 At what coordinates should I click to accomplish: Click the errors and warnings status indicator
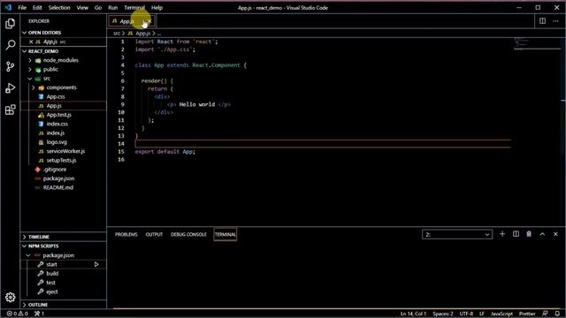(18, 314)
